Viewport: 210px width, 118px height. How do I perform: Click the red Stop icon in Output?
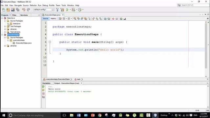pyautogui.click(x=43, y=93)
